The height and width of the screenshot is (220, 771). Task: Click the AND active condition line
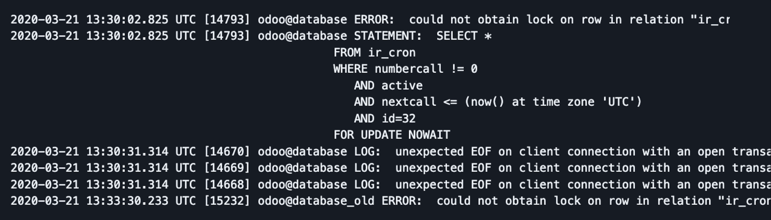pos(388,86)
